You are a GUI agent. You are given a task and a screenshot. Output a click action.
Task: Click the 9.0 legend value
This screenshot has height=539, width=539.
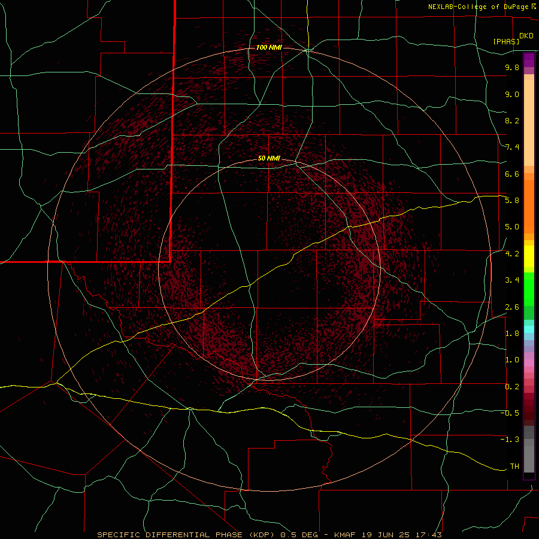click(x=512, y=94)
